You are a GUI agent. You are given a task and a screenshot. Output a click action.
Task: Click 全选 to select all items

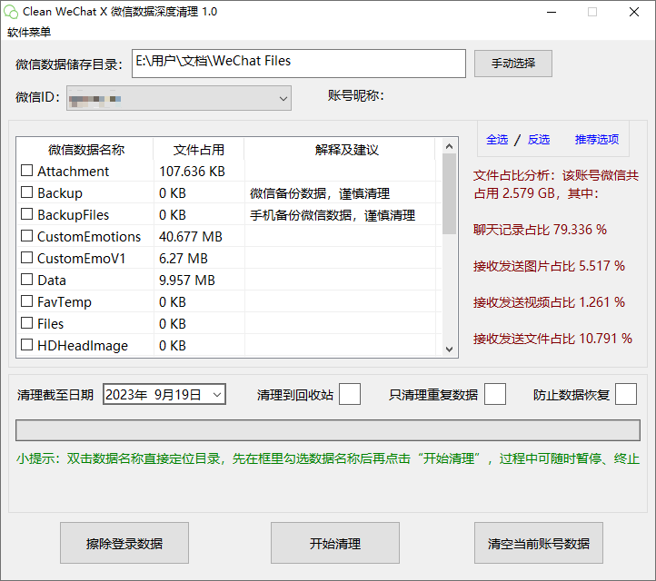[x=497, y=139]
